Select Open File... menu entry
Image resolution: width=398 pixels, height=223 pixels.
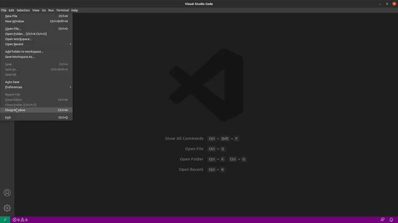36,28
